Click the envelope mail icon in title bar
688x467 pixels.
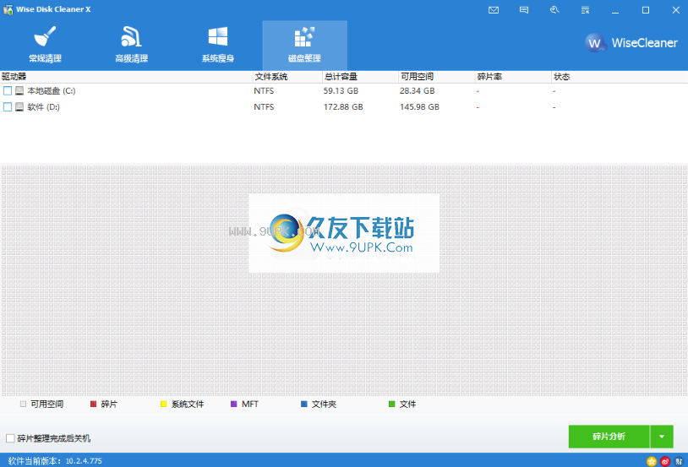coord(494,9)
